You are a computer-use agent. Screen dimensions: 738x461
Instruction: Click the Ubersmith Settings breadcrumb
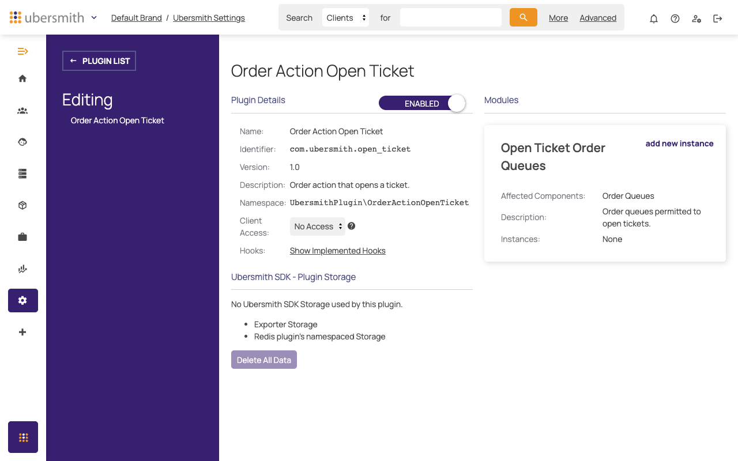pyautogui.click(x=209, y=18)
